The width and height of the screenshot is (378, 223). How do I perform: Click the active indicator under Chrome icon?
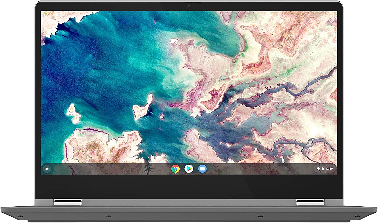tap(175, 174)
